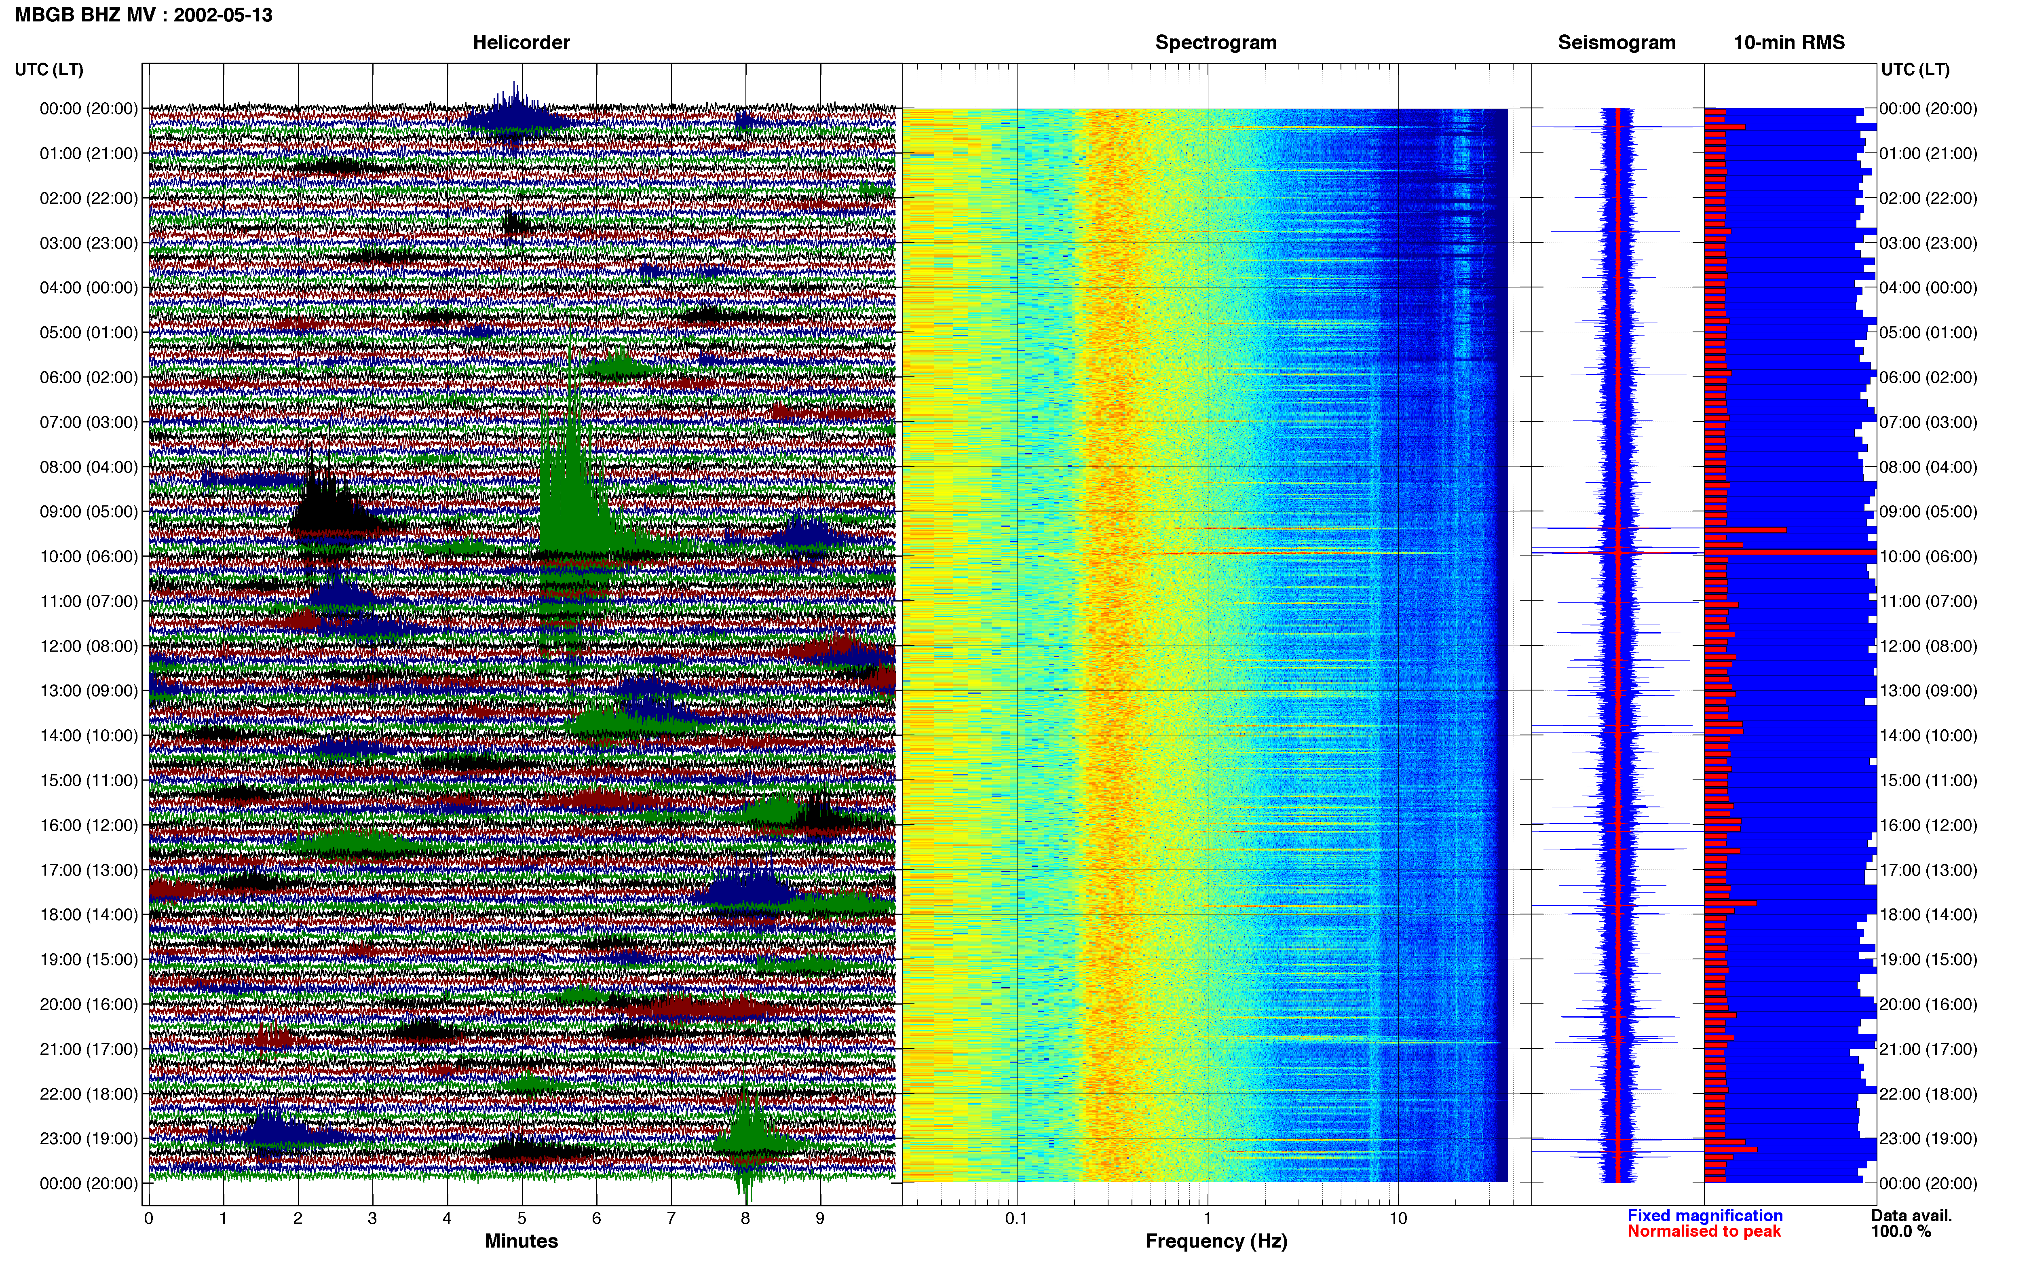The image size is (2029, 1269).
Task: Click the left '16:00 (12:00)' time label
Action: click(x=89, y=825)
